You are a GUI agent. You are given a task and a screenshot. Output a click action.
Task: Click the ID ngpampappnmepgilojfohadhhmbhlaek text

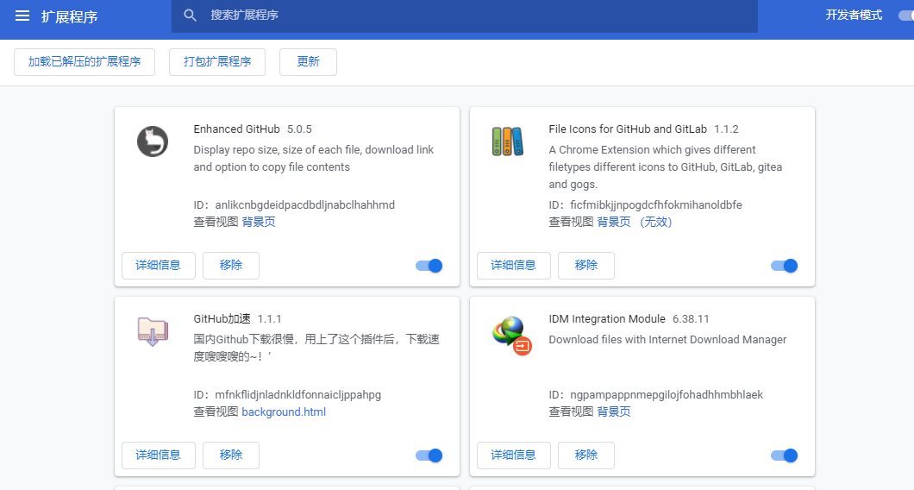[656, 395]
